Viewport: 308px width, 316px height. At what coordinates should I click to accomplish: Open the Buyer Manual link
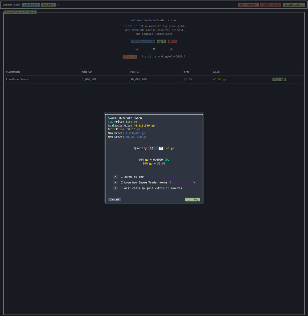click(182, 182)
